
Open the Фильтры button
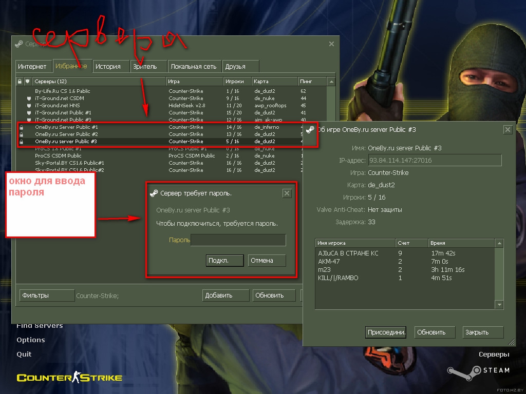pyautogui.click(x=47, y=295)
